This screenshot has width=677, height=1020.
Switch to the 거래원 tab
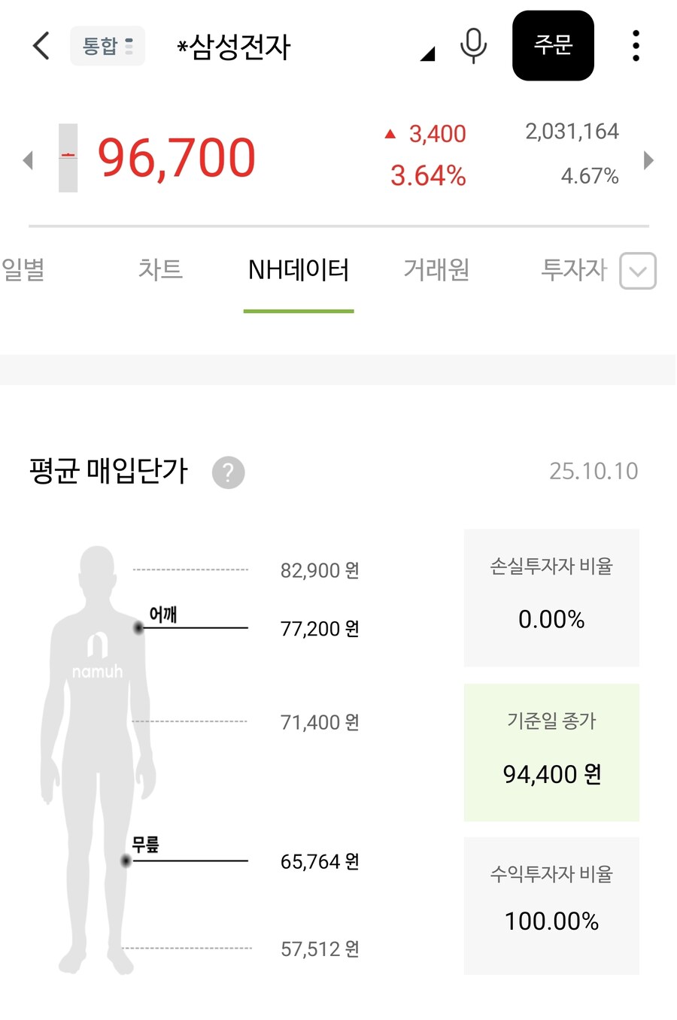(x=436, y=269)
